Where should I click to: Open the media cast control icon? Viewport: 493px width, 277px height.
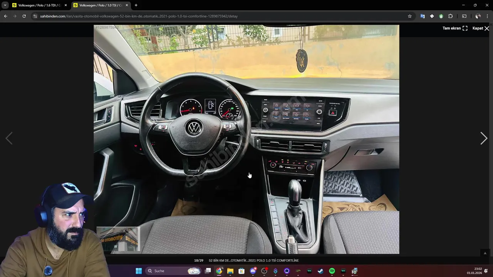[464, 16]
